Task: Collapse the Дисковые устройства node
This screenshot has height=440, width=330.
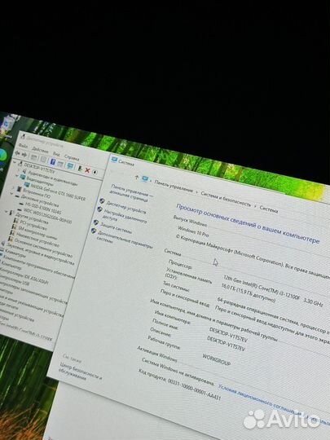Action: [11, 194]
